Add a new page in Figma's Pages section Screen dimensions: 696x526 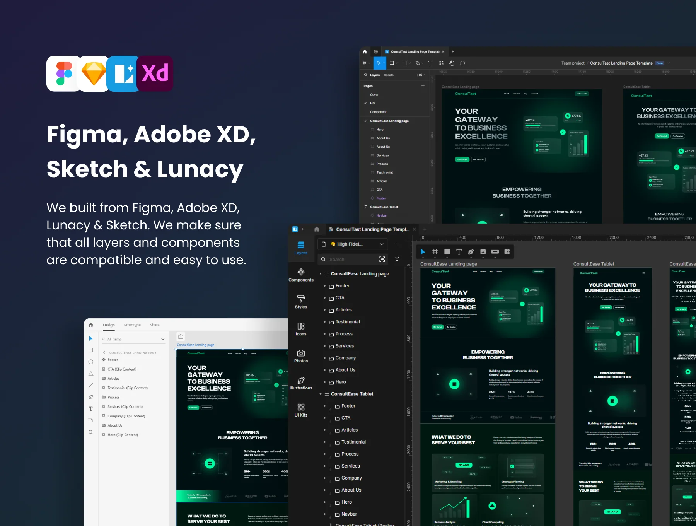point(423,86)
